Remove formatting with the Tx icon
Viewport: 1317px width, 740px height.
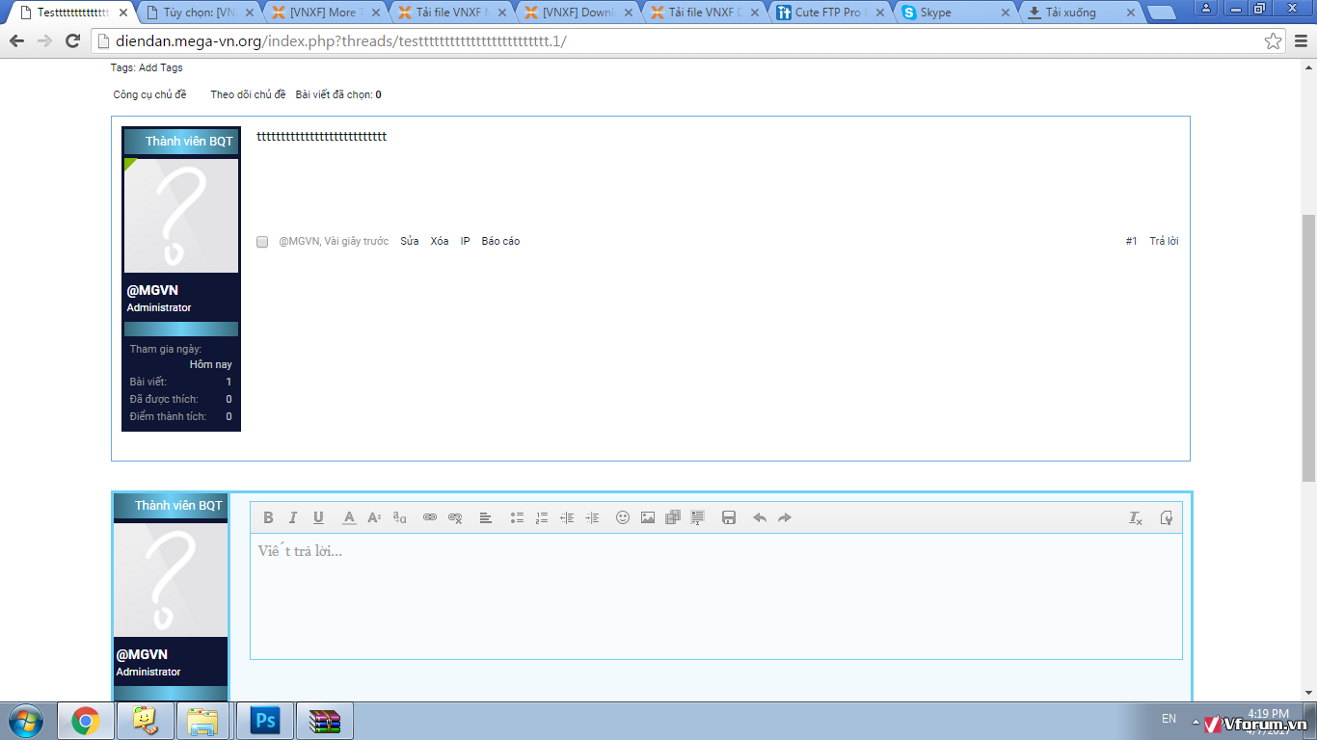tap(1136, 517)
